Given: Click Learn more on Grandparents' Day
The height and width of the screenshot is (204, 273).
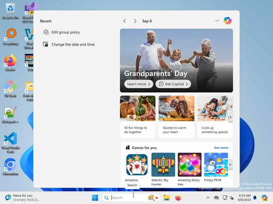Looking at the screenshot, I should pos(139,84).
